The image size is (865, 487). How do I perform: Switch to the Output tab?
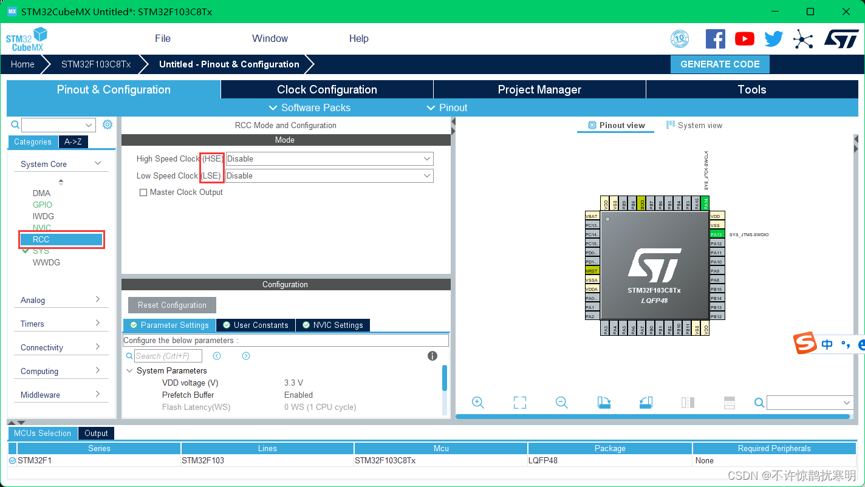(96, 433)
